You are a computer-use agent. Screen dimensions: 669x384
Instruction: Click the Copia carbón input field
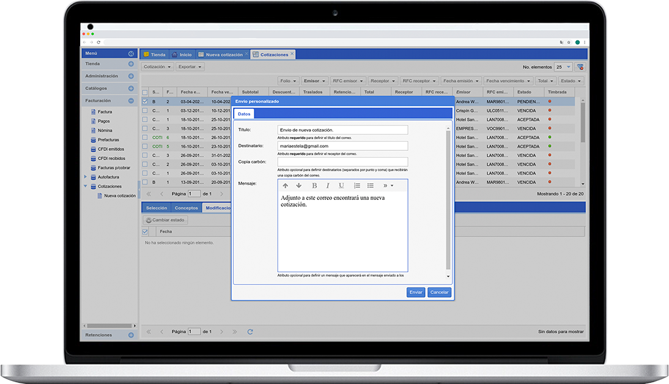(x=342, y=162)
